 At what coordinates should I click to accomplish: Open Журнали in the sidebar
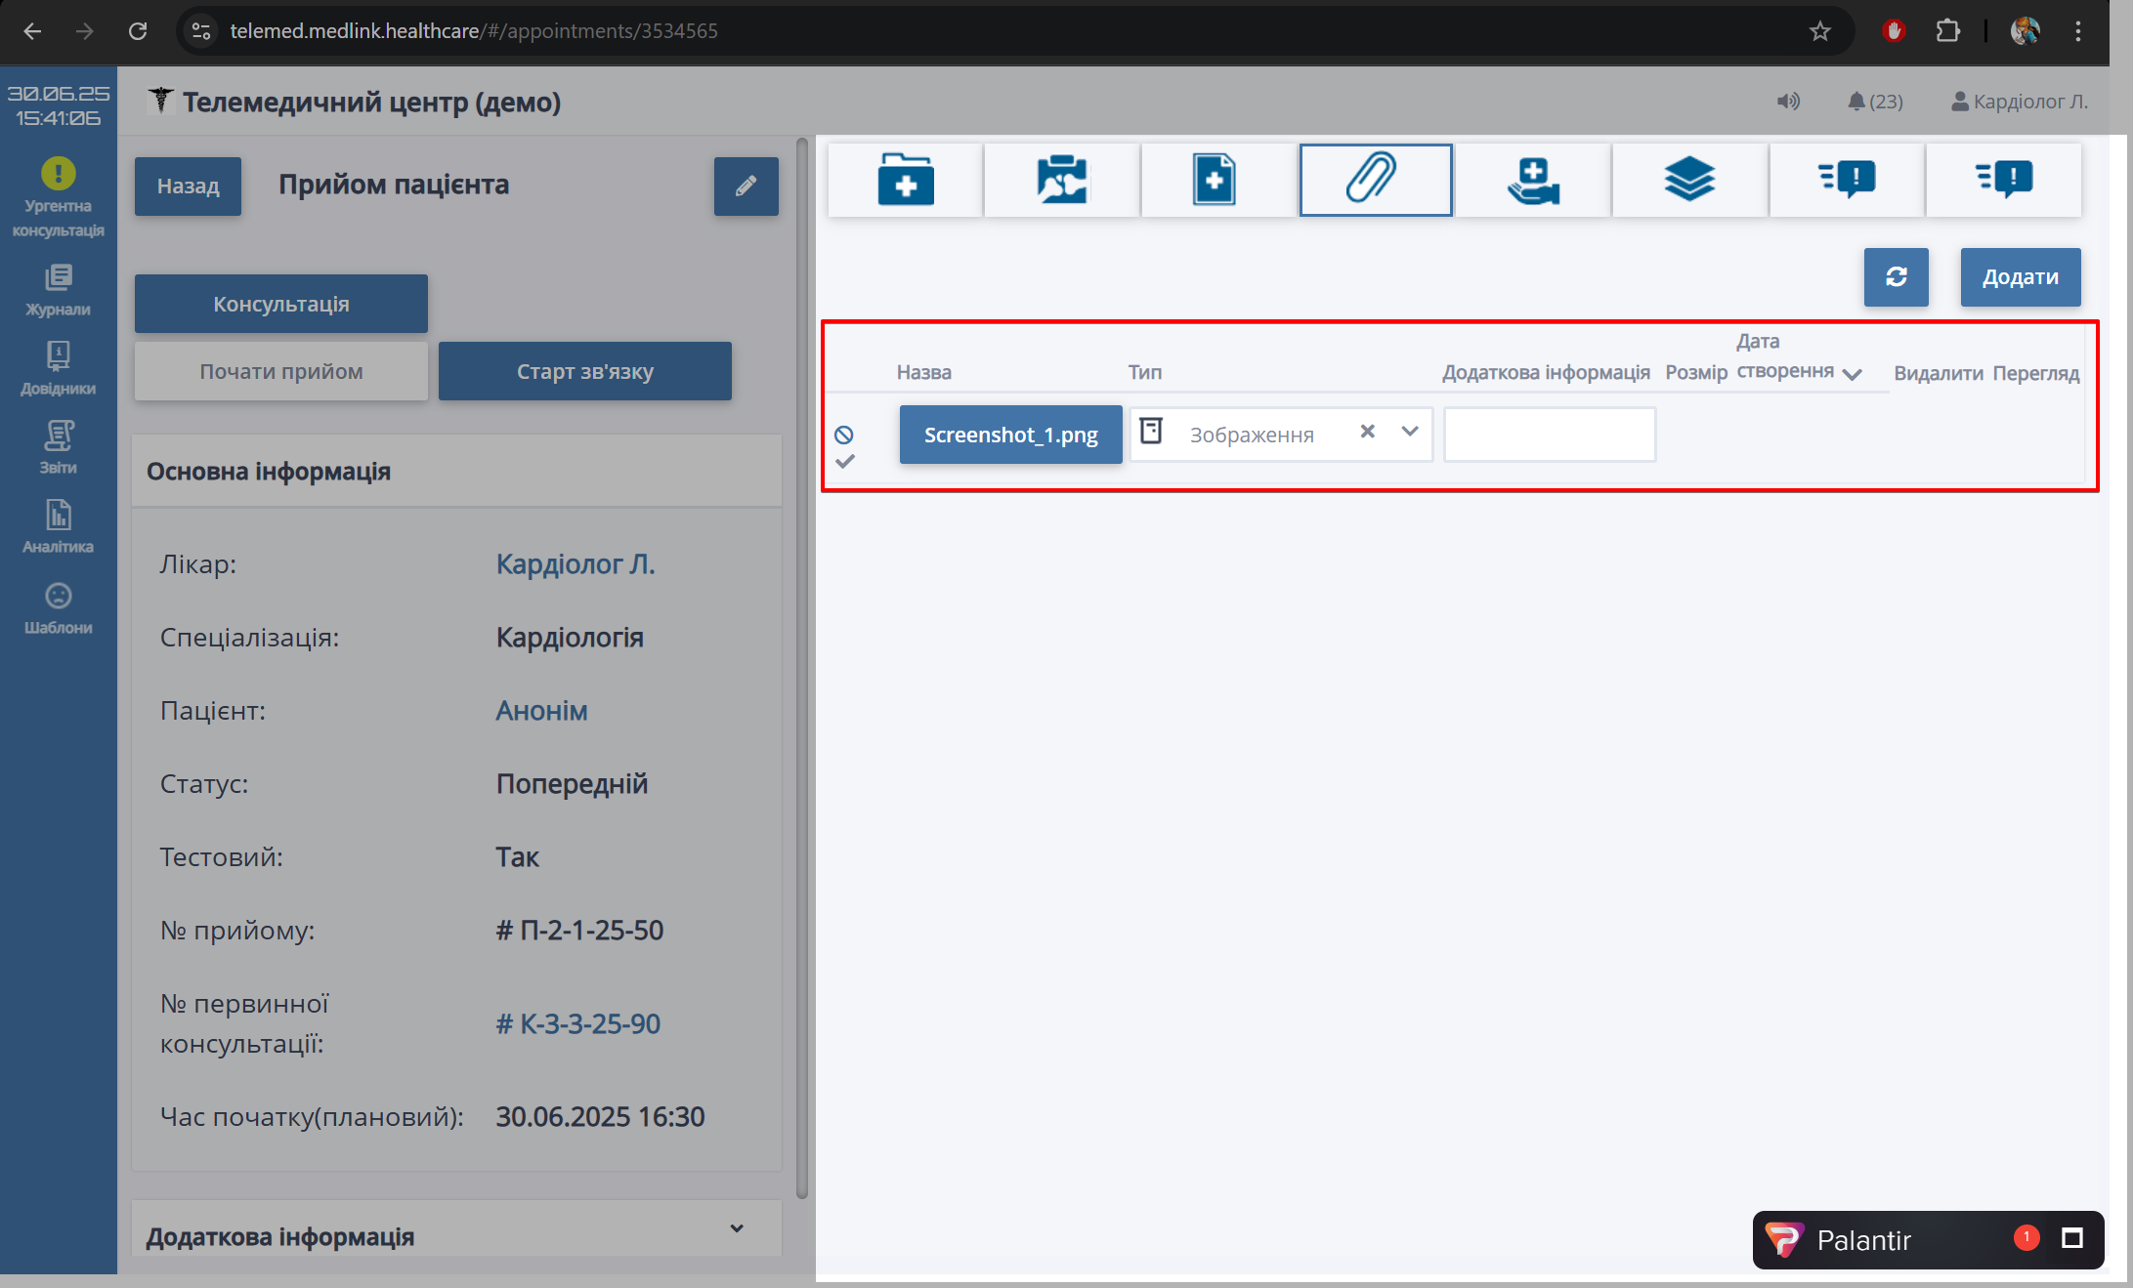click(x=58, y=290)
